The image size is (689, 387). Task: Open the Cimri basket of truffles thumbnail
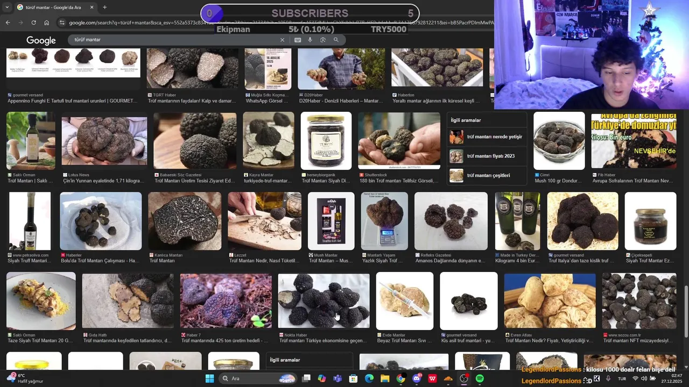[x=559, y=141]
